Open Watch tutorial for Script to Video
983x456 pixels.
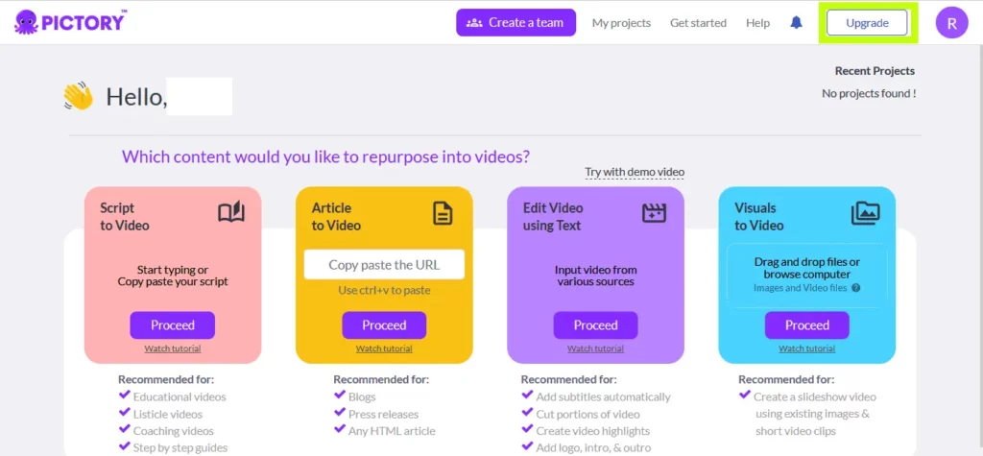coord(173,348)
